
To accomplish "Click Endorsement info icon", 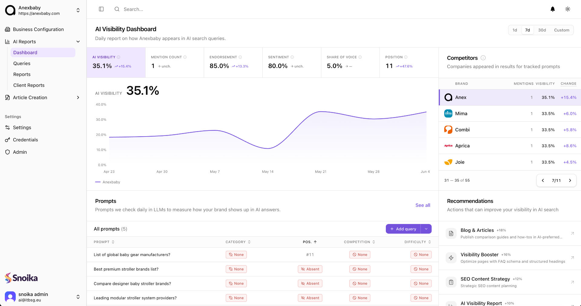I will point(240,57).
